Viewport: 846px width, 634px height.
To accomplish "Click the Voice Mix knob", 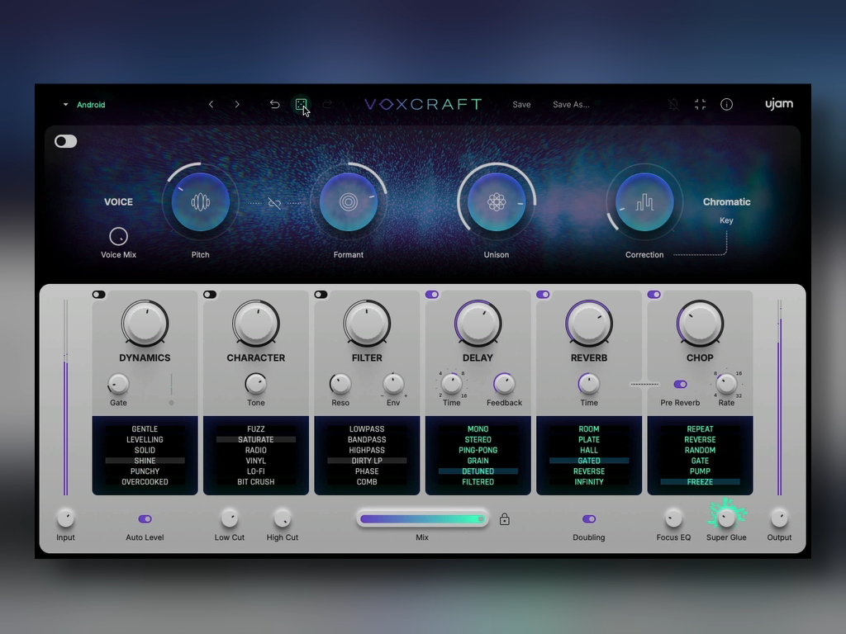I will coord(119,237).
